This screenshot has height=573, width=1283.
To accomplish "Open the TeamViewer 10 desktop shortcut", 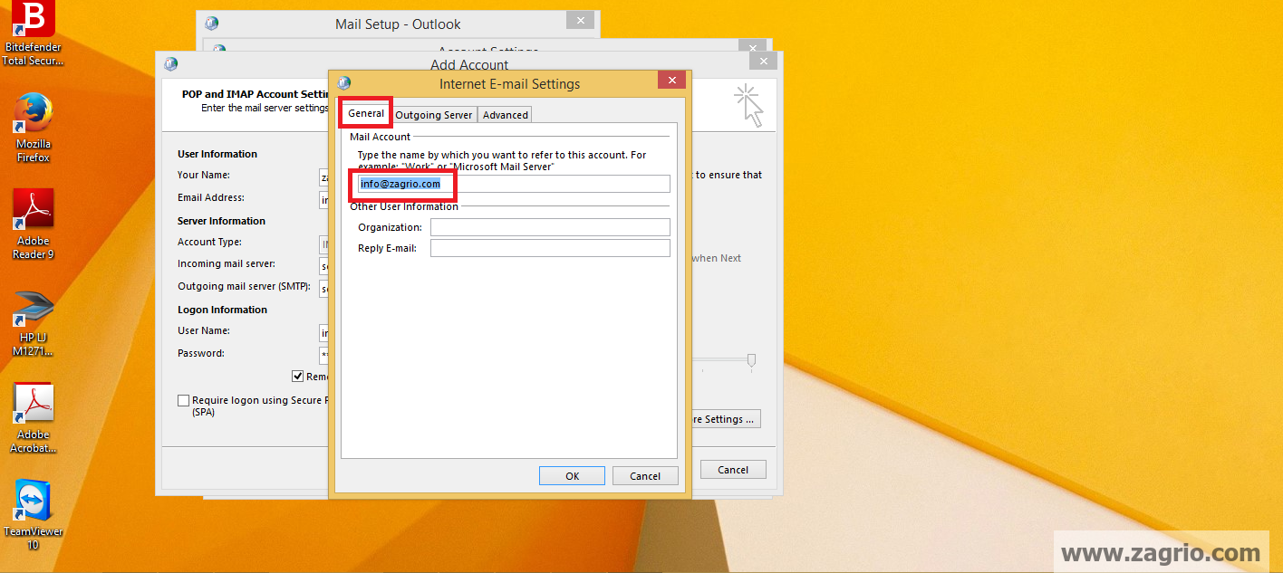I will pos(34,514).
